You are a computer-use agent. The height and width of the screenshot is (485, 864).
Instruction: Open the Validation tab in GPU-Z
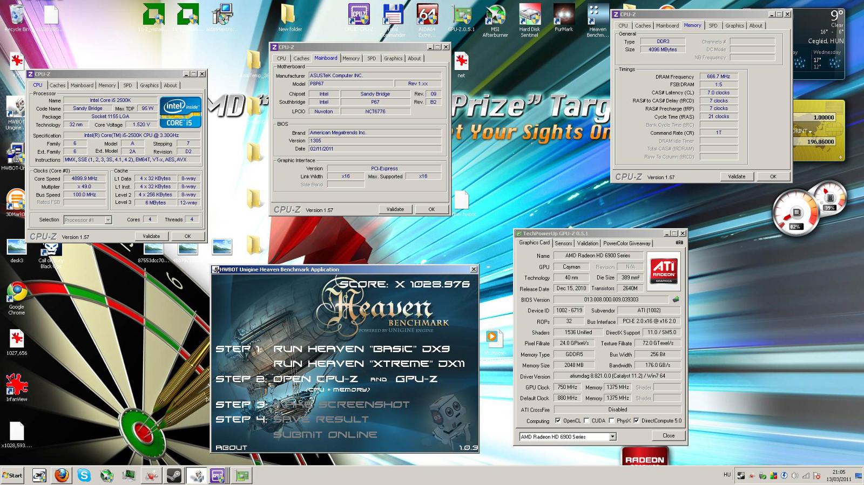(588, 243)
